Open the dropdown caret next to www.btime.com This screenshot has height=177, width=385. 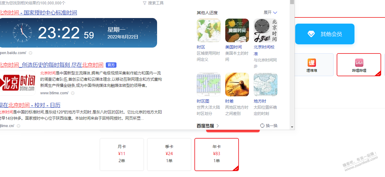point(72,92)
